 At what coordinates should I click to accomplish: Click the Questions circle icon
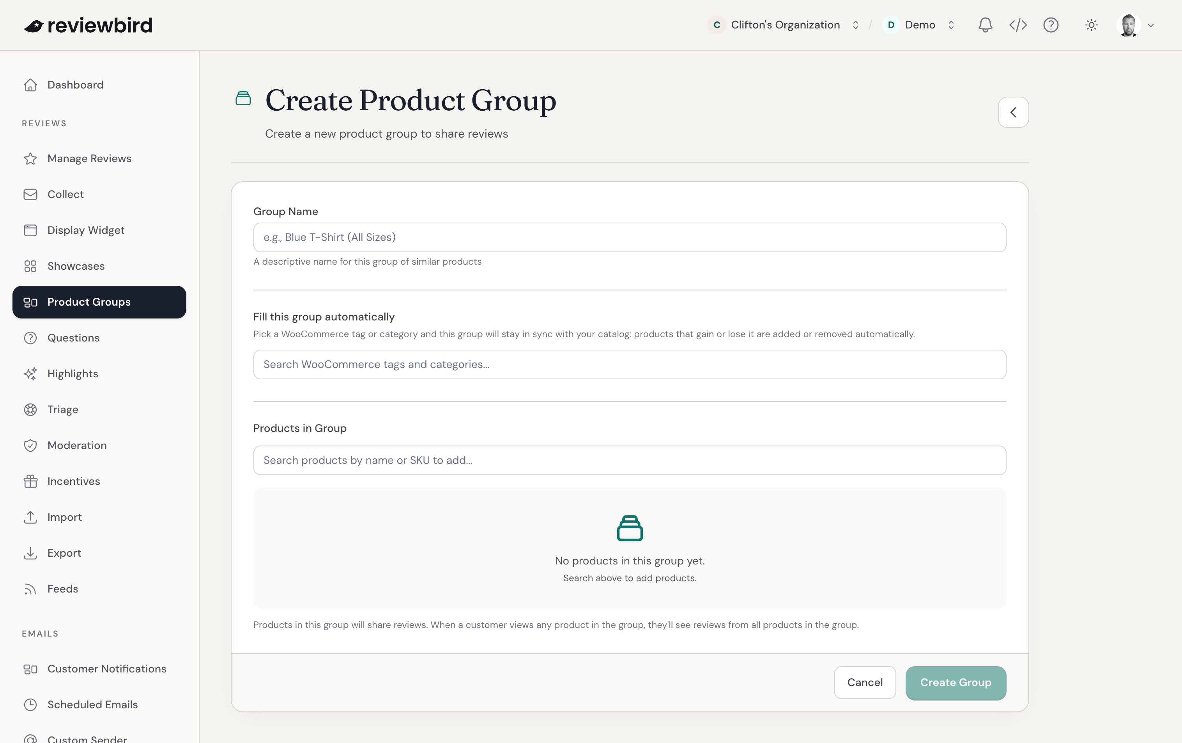pyautogui.click(x=30, y=338)
